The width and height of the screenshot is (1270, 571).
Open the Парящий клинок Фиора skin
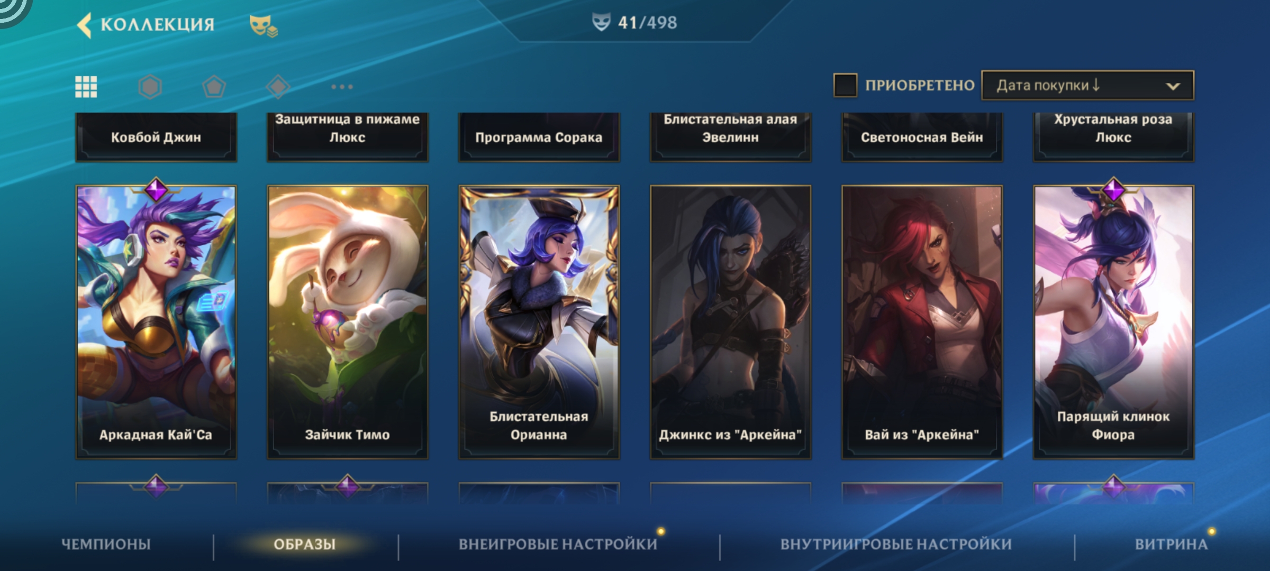click(1113, 322)
